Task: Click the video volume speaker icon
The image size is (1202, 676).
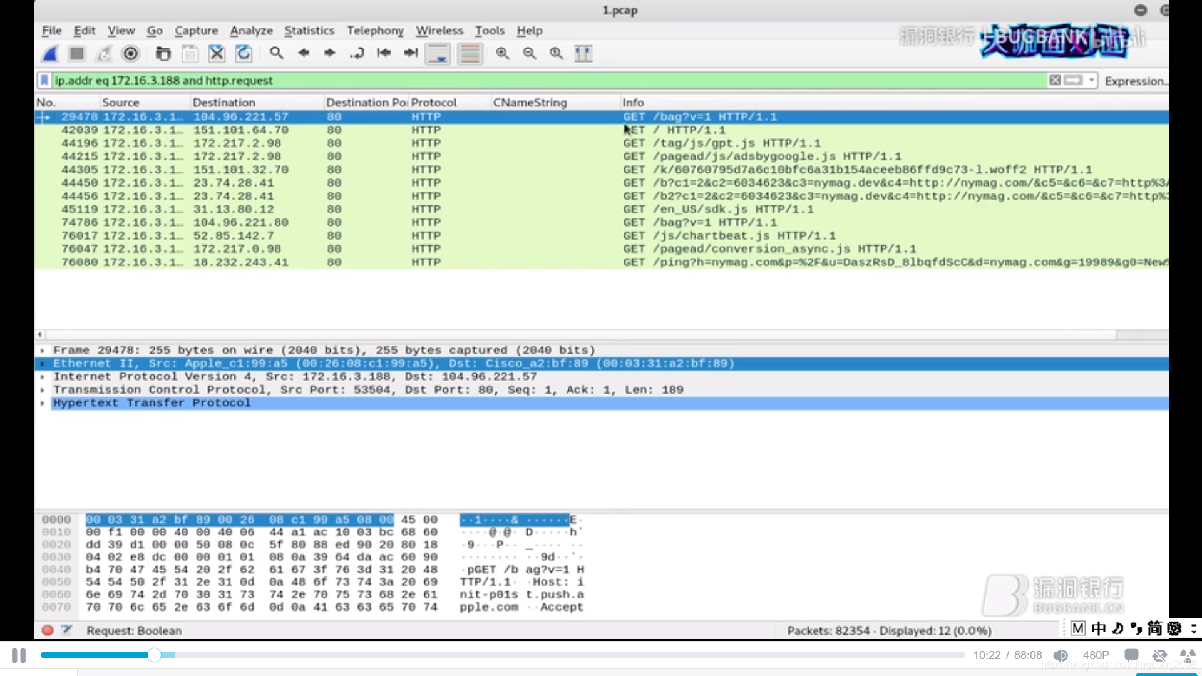Action: [x=1061, y=655]
